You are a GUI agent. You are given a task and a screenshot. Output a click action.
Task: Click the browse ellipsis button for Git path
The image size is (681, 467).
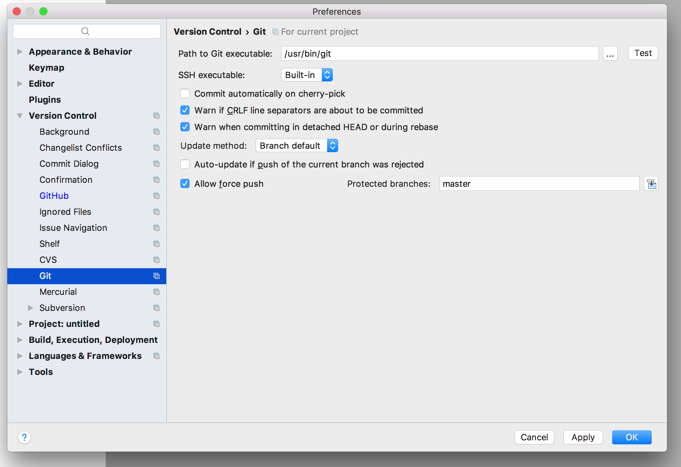pos(610,54)
